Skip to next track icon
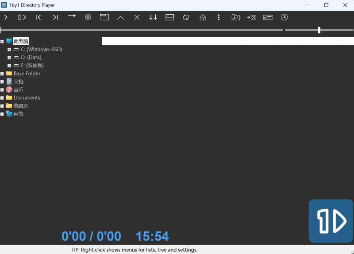This screenshot has height=254, width=354. point(55,17)
